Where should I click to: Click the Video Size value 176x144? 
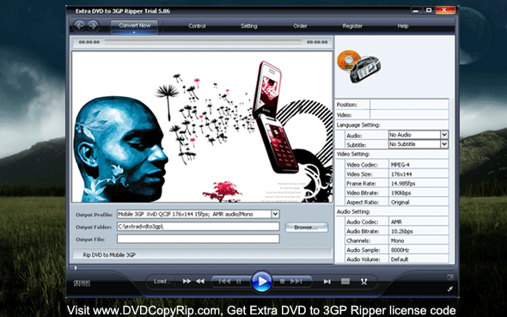tap(401, 174)
